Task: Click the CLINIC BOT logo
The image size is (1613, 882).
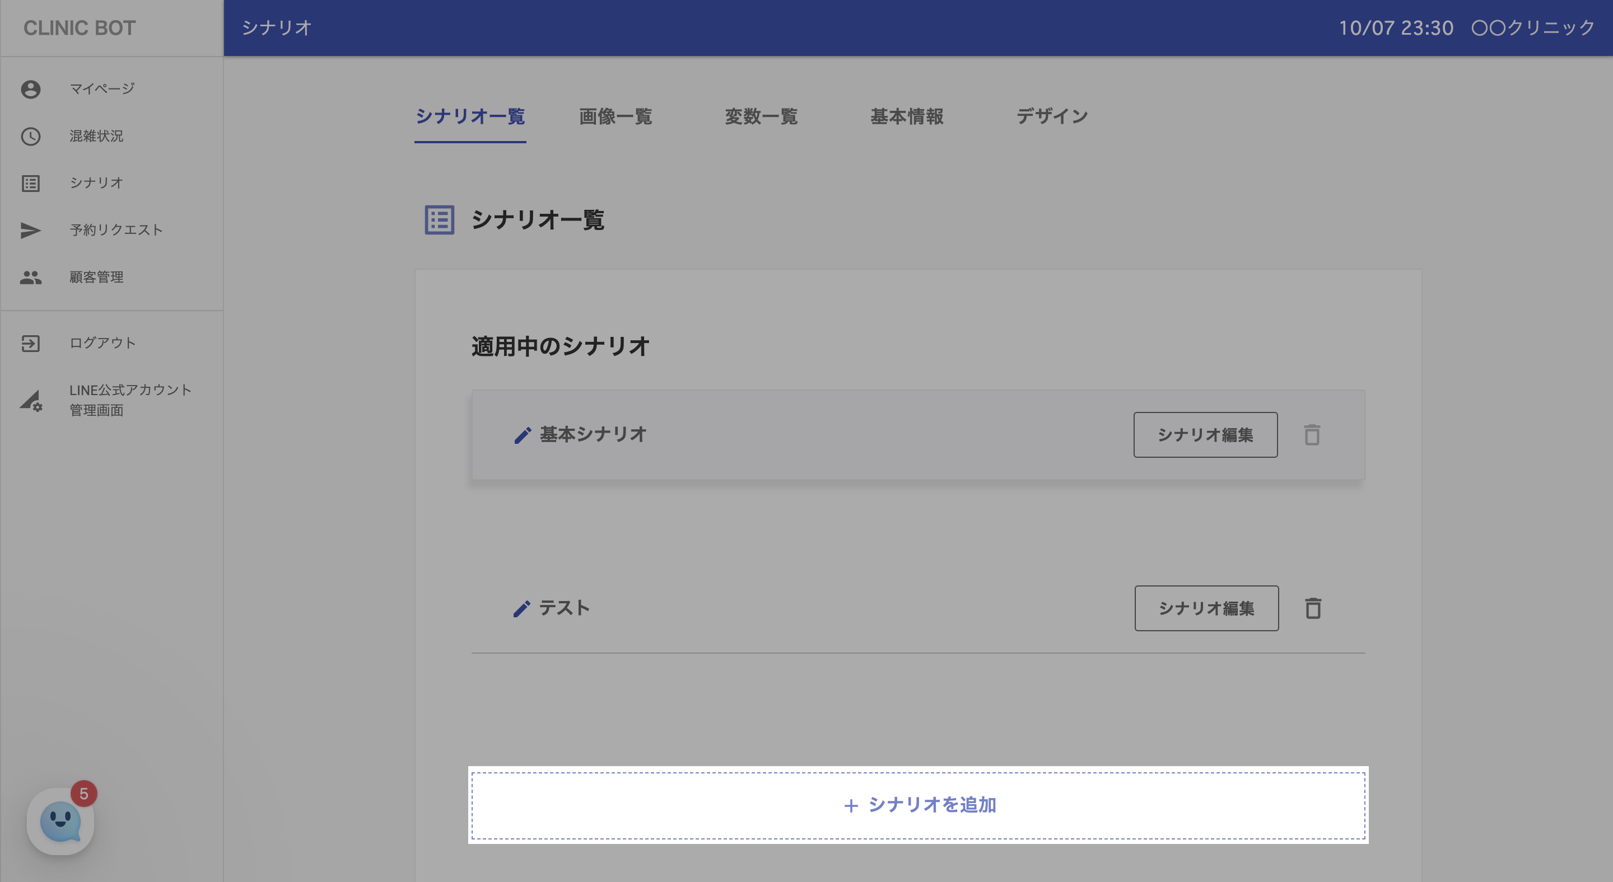Action: tap(80, 28)
